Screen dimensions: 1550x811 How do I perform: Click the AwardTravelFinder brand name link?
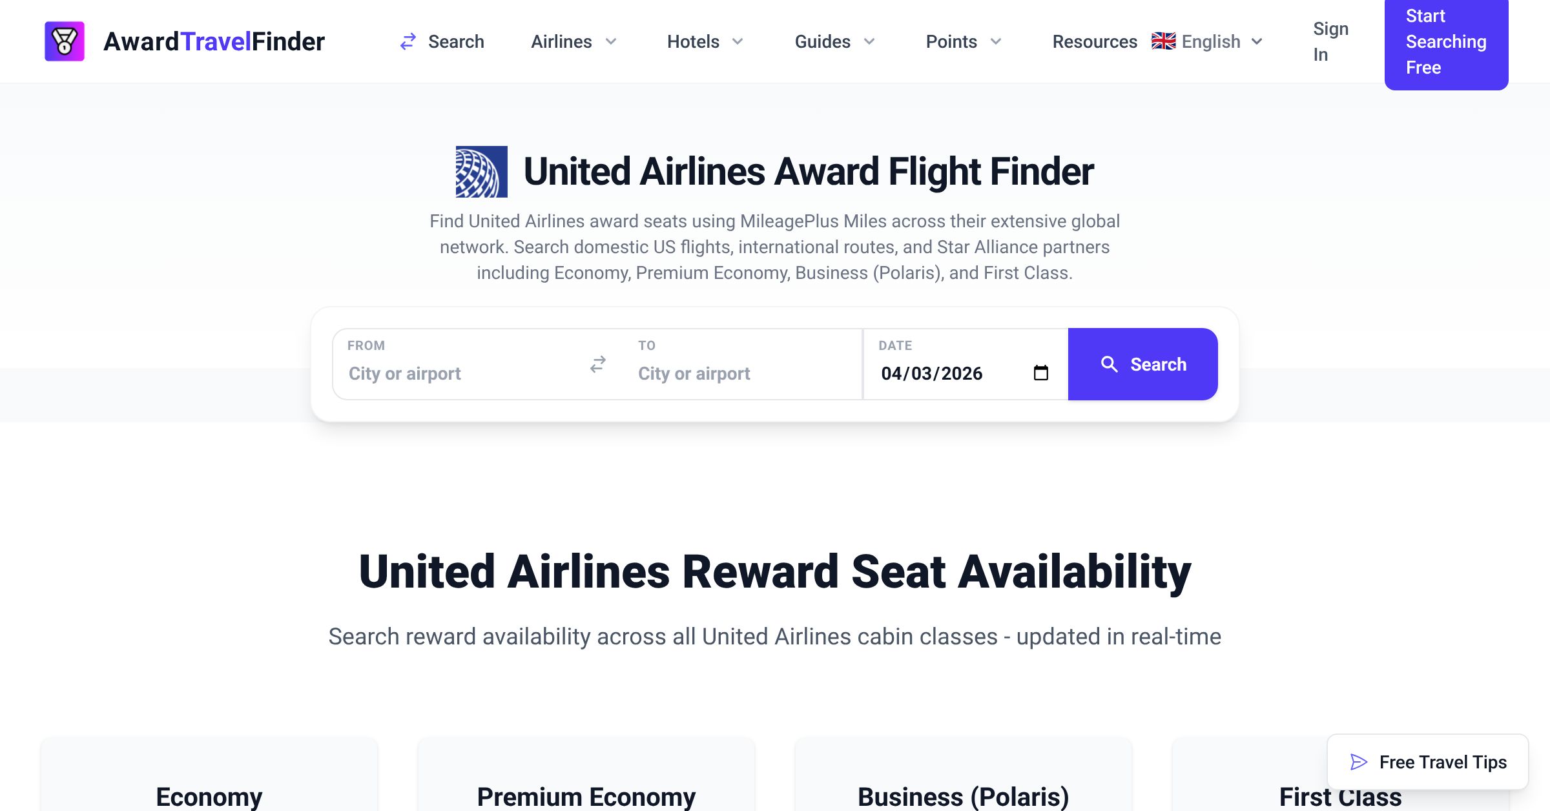point(214,42)
